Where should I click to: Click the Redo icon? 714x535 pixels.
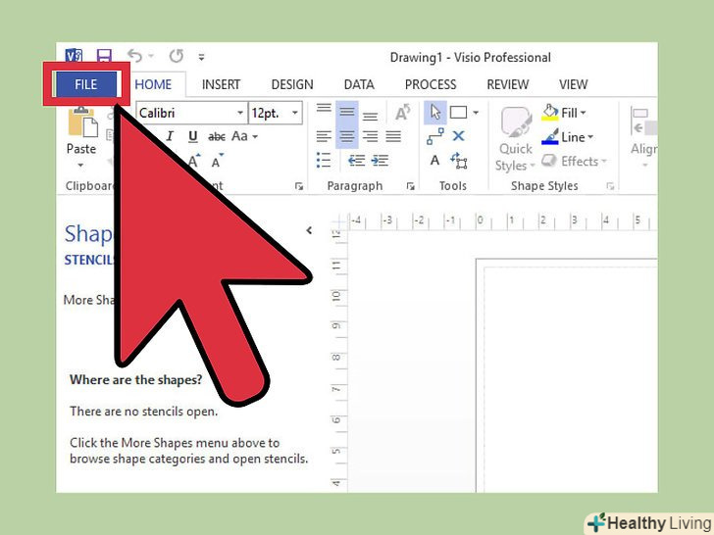[177, 56]
